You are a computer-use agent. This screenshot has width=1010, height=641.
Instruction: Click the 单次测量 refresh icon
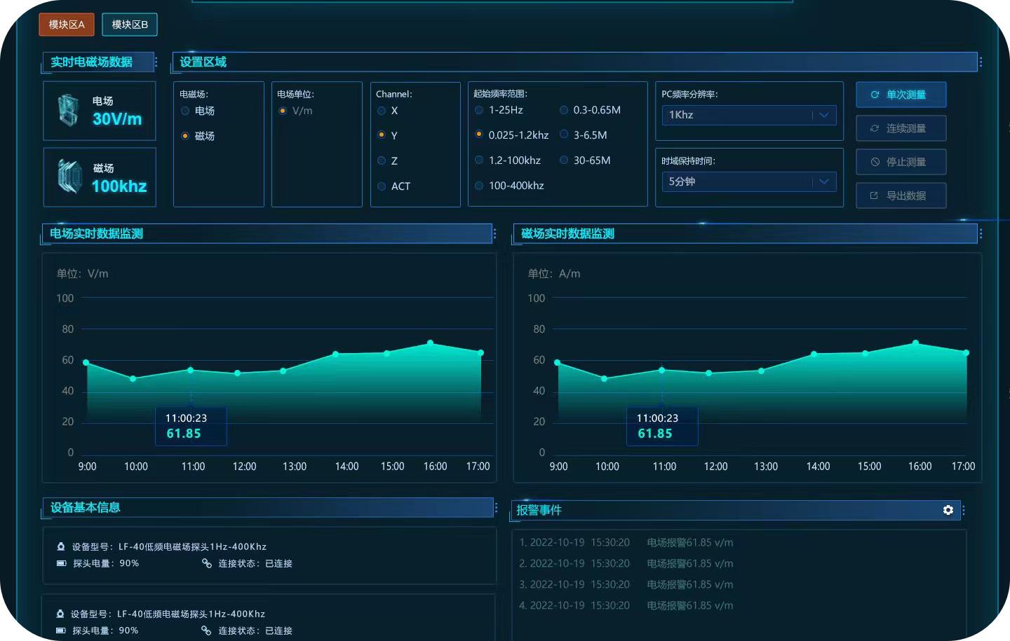point(875,95)
